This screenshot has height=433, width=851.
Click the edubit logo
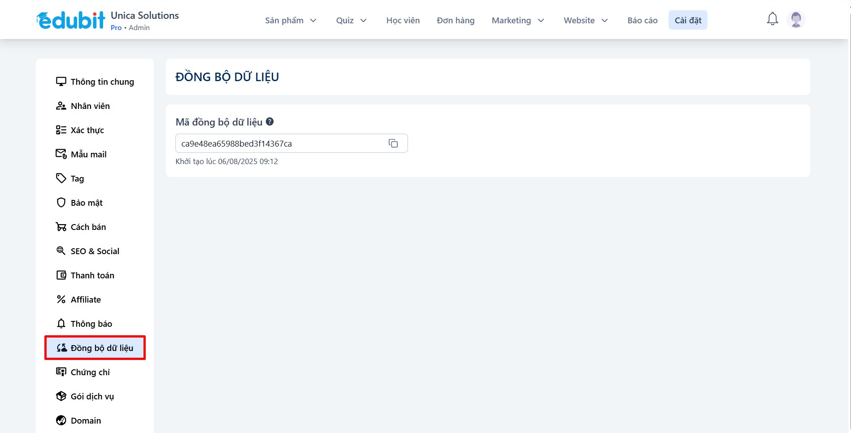point(71,20)
